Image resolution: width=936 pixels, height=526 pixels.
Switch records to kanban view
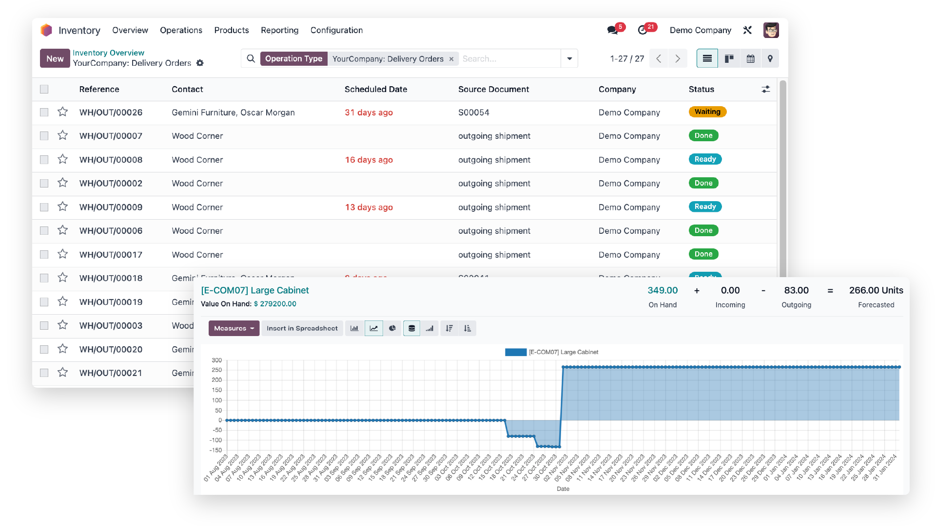729,58
